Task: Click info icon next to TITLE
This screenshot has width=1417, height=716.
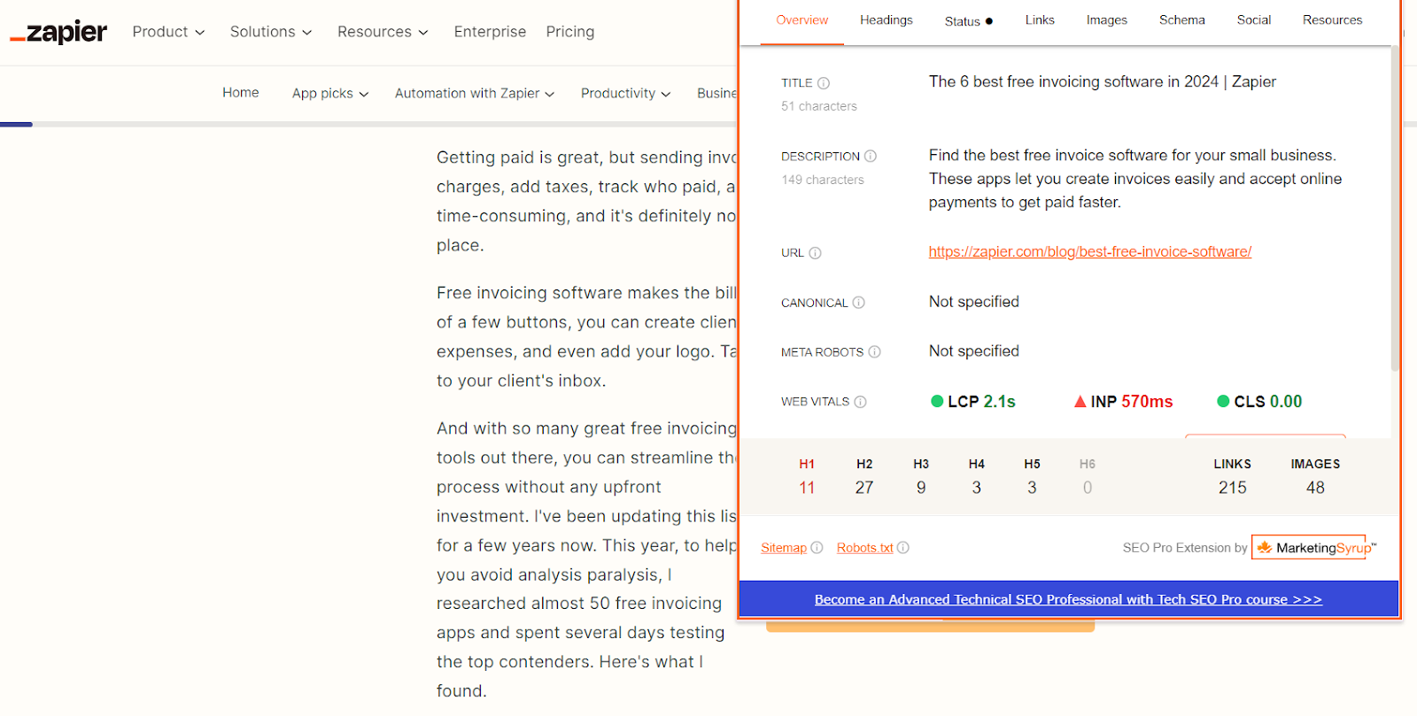Action: [x=824, y=83]
